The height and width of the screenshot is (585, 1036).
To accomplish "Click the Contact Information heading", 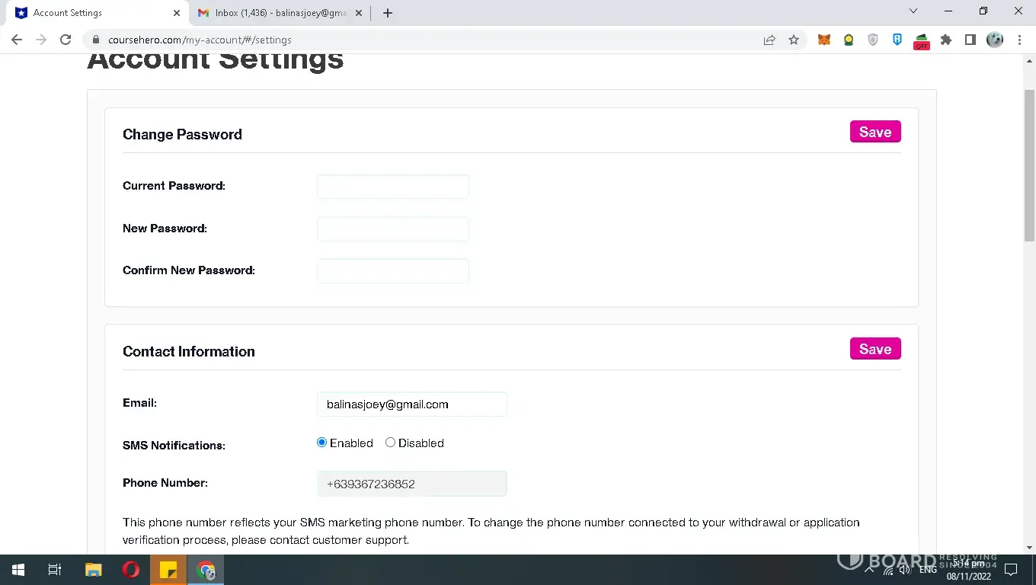I will coord(189,351).
